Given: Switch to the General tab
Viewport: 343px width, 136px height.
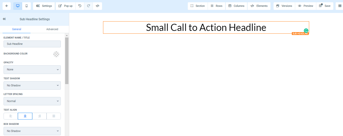Looking at the screenshot, I should pos(17,29).
